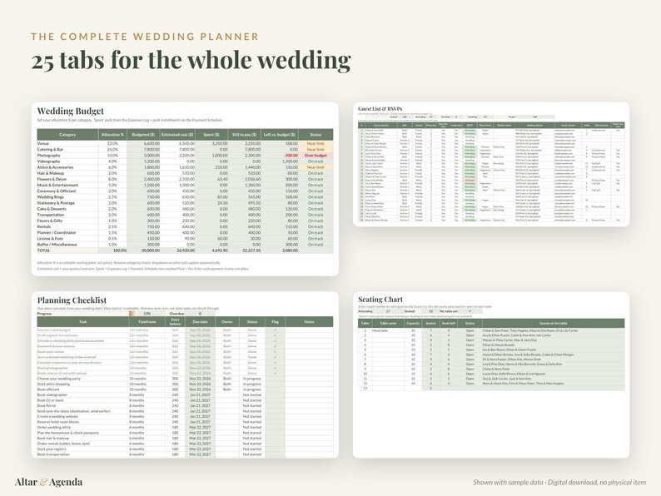Screen dimensions: 661x496
Task: Click the Over budget status for Photography
Action: coord(316,156)
